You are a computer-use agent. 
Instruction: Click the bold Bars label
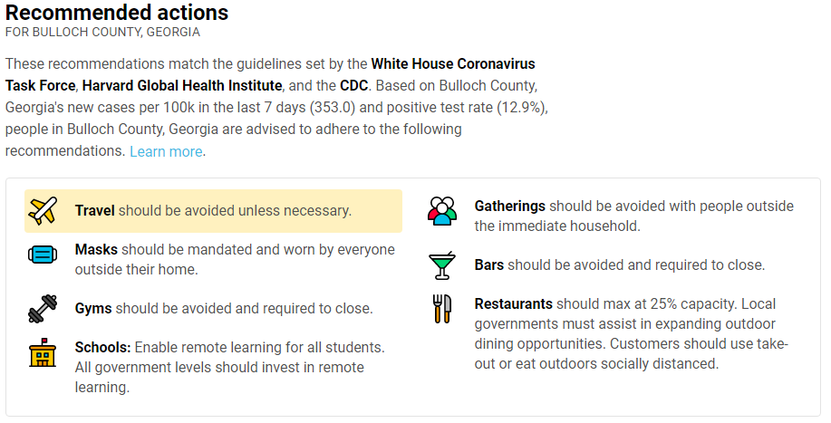pos(489,264)
